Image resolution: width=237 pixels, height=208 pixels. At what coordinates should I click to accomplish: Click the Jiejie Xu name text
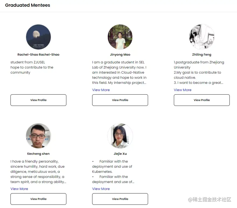(120, 154)
